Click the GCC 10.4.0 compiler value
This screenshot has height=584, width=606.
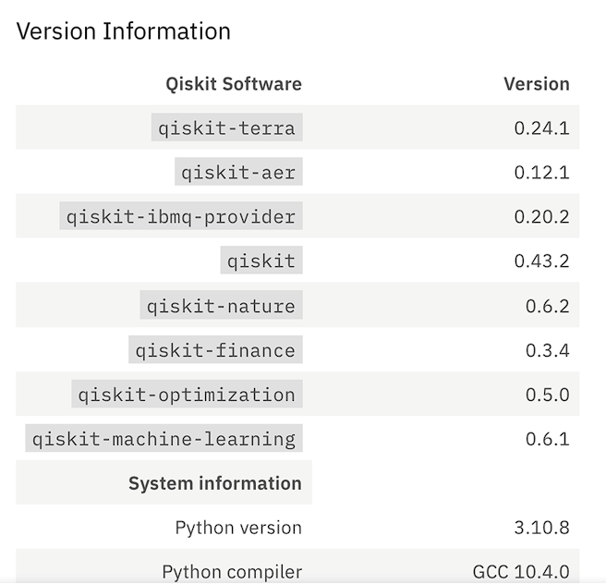tap(521, 572)
